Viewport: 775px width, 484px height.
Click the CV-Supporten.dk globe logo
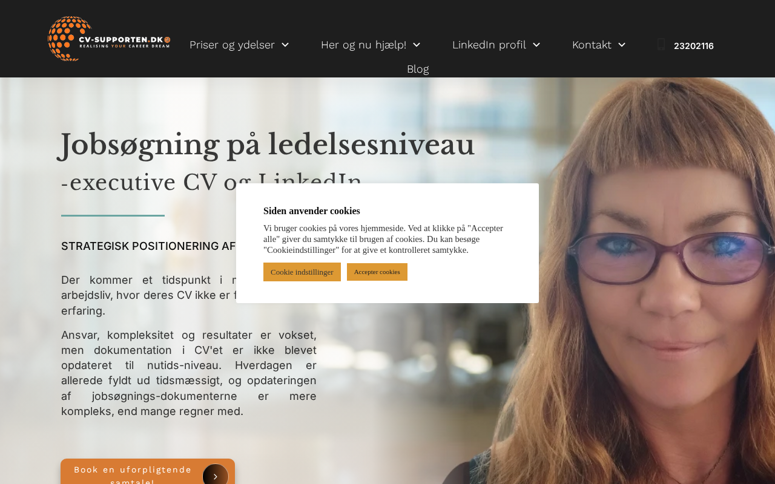point(109,39)
